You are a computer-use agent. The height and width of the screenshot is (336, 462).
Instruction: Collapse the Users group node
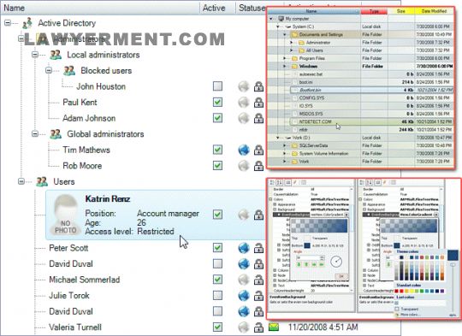tap(21, 181)
